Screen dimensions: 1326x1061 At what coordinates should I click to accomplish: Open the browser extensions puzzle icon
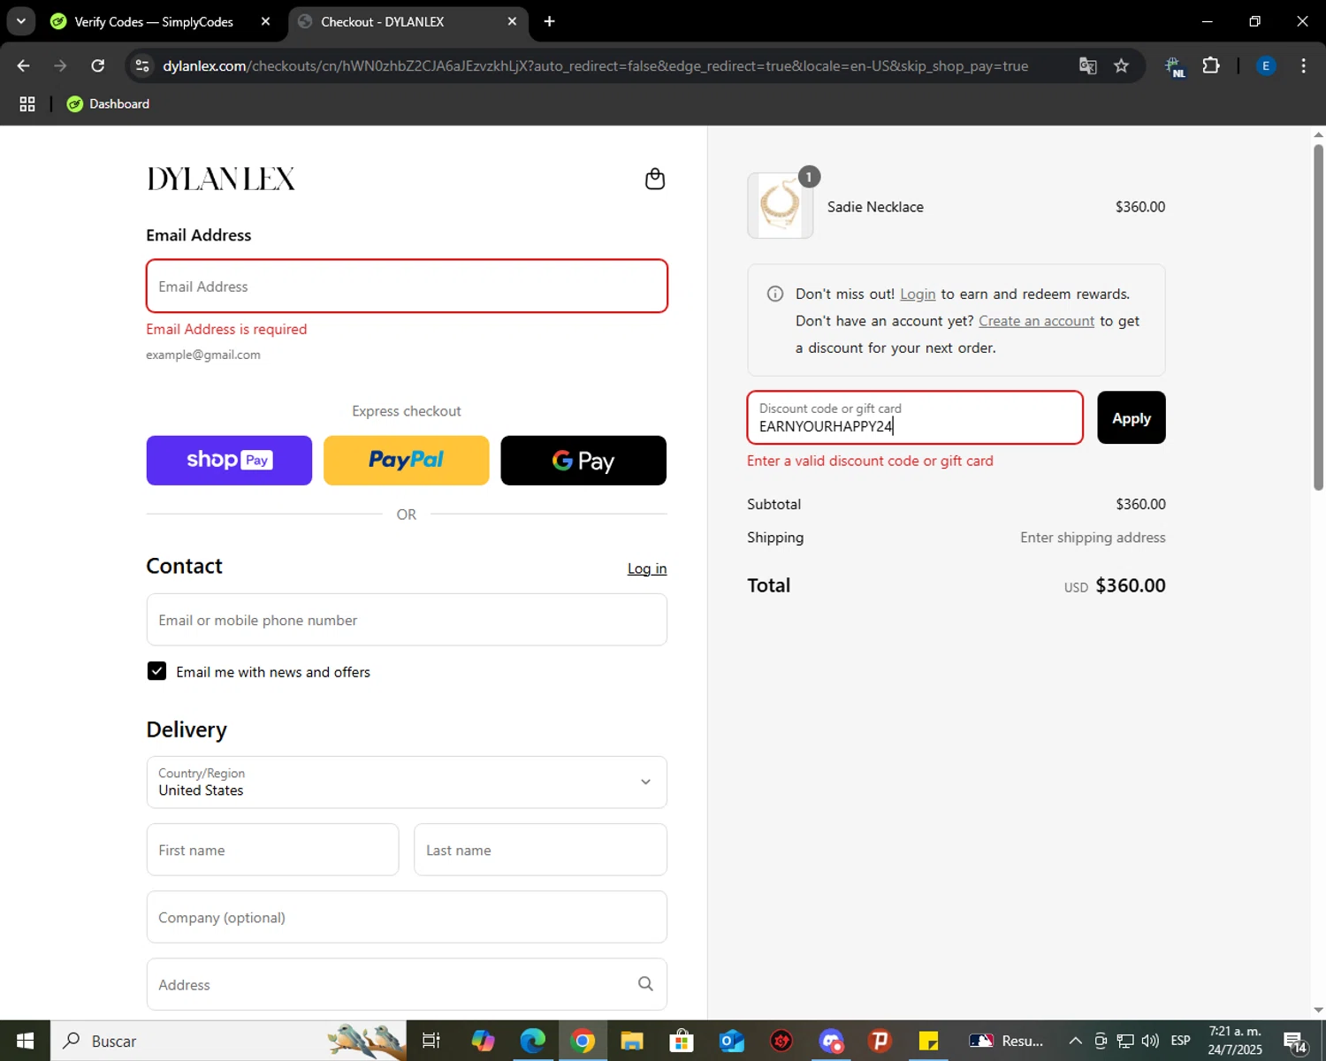point(1211,65)
